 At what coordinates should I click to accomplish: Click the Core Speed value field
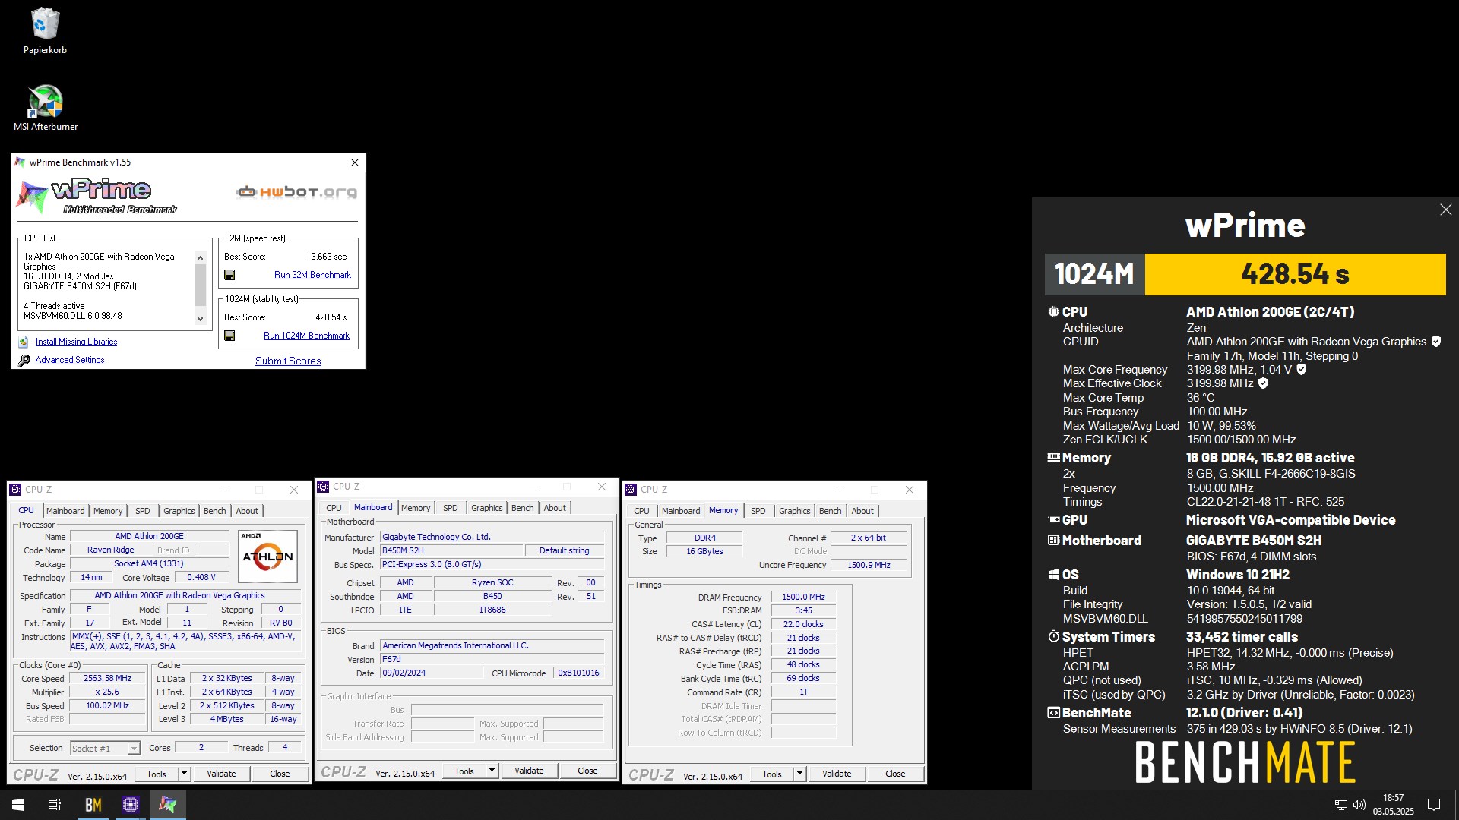pyautogui.click(x=107, y=679)
